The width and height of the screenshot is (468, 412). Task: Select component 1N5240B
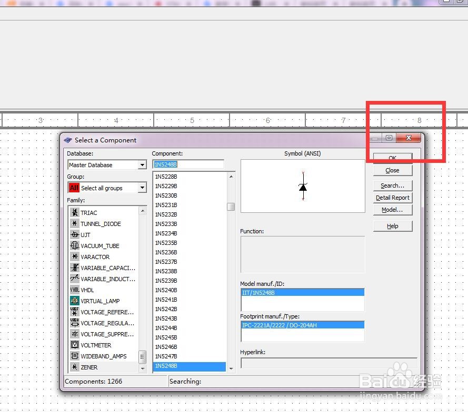(166, 290)
